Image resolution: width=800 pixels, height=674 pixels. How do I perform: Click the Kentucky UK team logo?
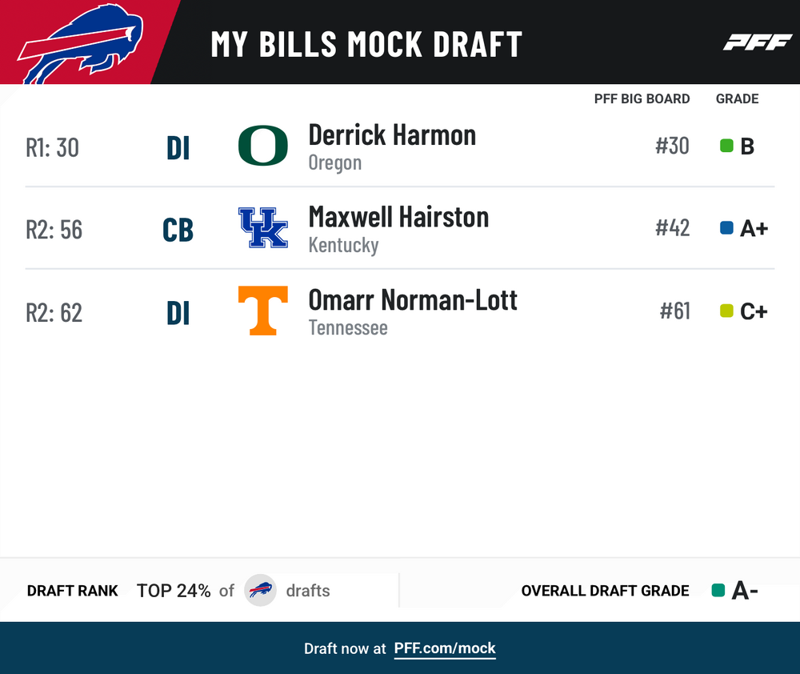coord(263,227)
